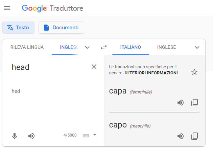Listen to source text 'head'
The image size is (213, 149).
click(31, 136)
